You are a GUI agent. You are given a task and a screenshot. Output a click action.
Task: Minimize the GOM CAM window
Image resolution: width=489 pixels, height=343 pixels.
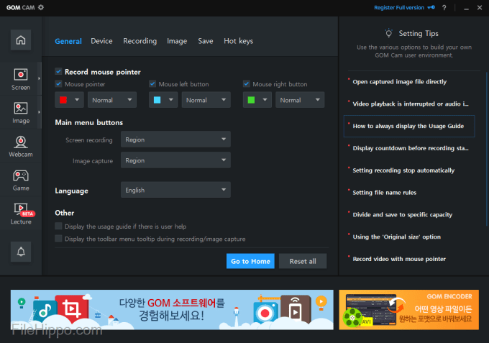(466, 8)
